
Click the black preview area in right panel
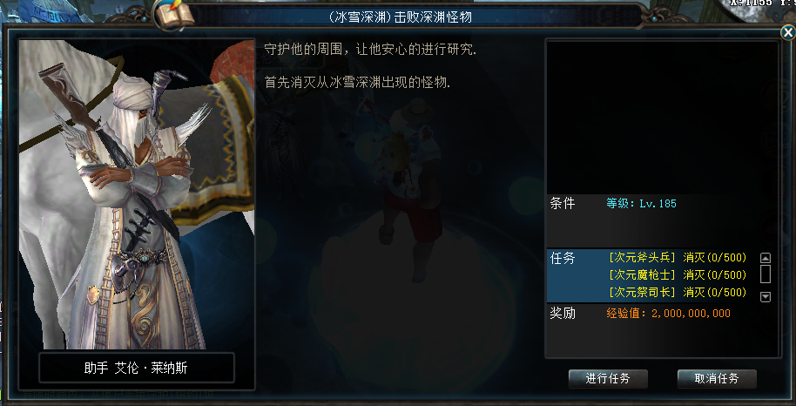(x=662, y=118)
